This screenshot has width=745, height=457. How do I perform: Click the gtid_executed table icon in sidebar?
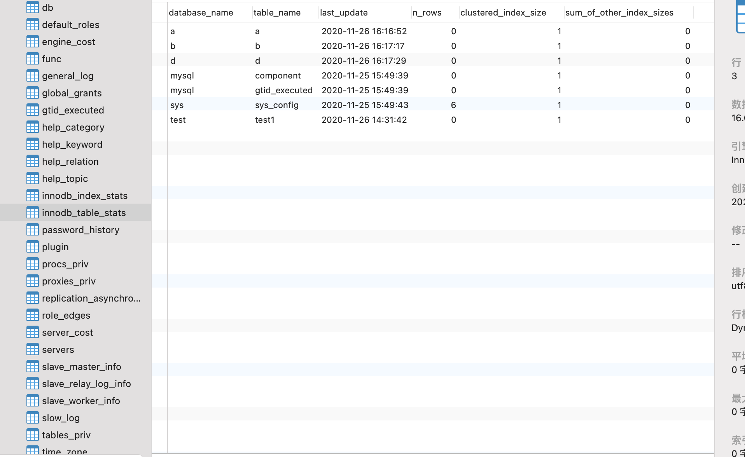[x=33, y=110]
